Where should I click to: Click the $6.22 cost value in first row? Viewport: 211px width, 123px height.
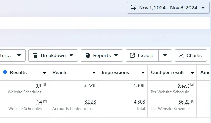[x=183, y=85]
